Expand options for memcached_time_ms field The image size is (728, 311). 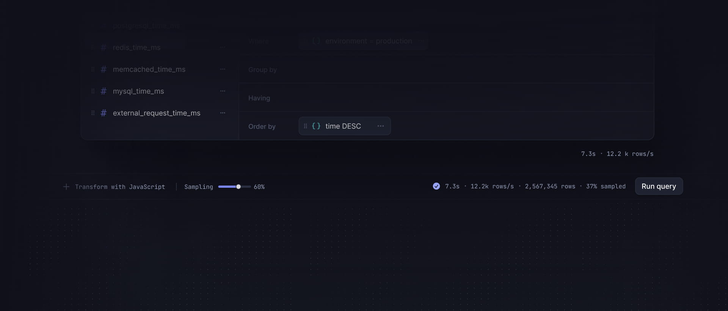pos(223,69)
